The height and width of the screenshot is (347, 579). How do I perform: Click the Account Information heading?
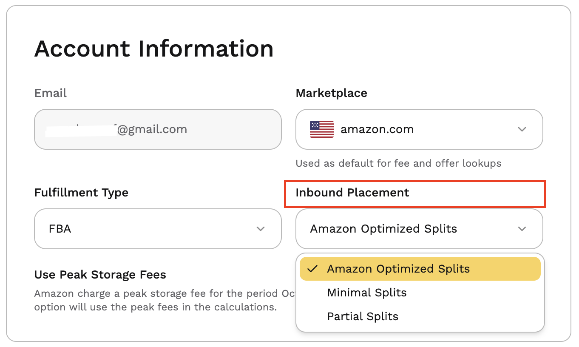(154, 48)
